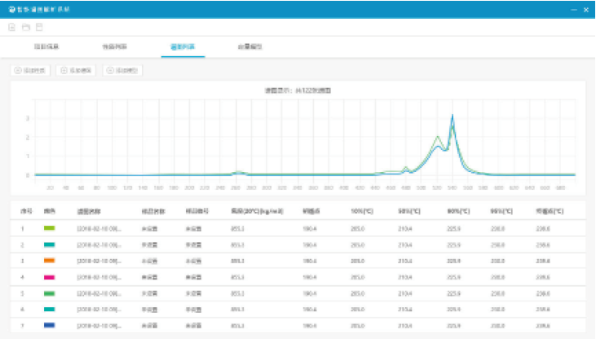596x339 pixels.
Task: Open the fourth, rightmost tab
Action: click(249, 47)
